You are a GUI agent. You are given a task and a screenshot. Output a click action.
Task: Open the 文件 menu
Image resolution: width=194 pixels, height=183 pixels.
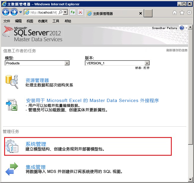[x=7, y=21]
